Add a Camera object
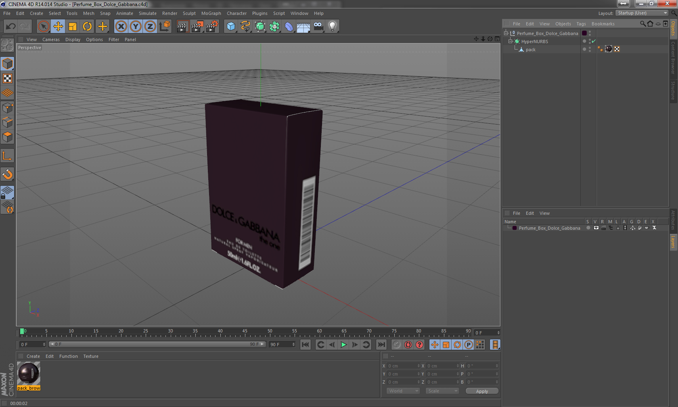Image resolution: width=678 pixels, height=407 pixels. pyautogui.click(x=318, y=27)
